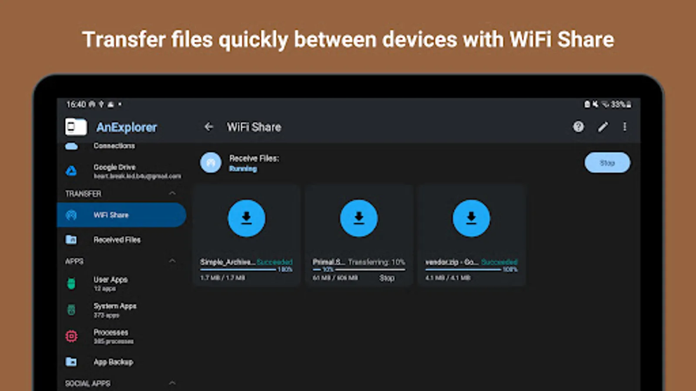Screen dimensions: 696x391
Task: Click the Simple_Archive file name
Action: coord(228,262)
